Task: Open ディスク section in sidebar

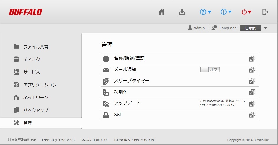Action: [32, 59]
